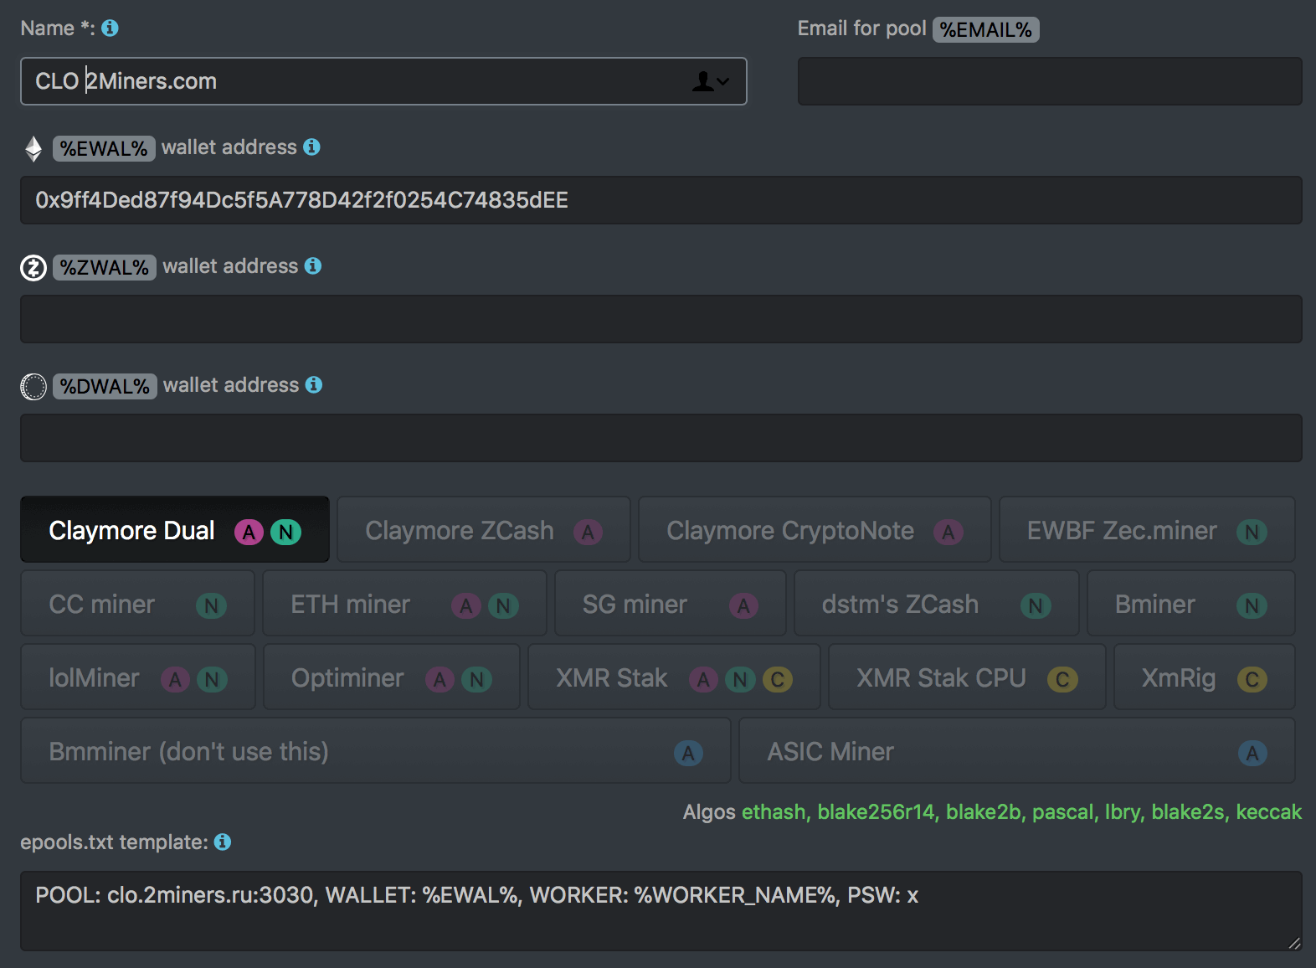Open the contact autofill dropdown in Name field

pos(711,81)
